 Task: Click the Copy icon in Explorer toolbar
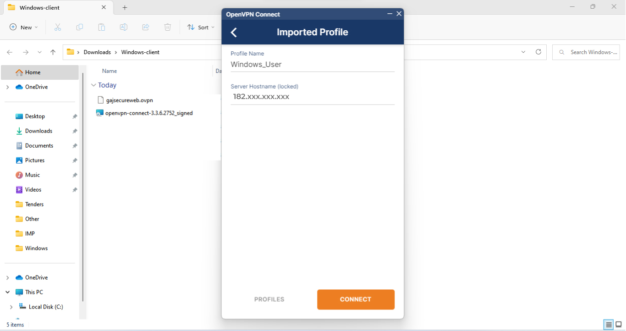pos(79,28)
